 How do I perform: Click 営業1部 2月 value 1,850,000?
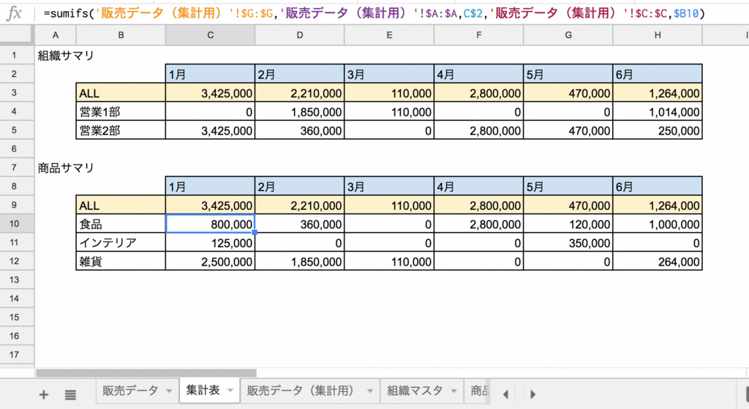tap(299, 111)
